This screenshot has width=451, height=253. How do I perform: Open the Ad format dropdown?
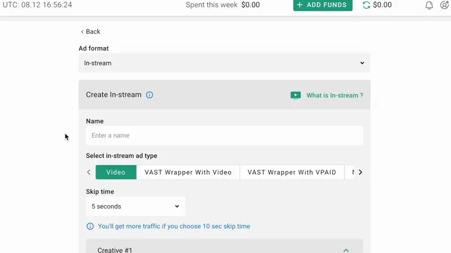224,63
